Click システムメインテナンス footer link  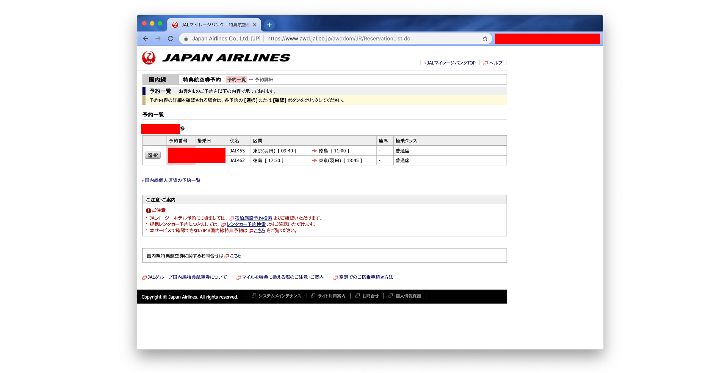(280, 296)
